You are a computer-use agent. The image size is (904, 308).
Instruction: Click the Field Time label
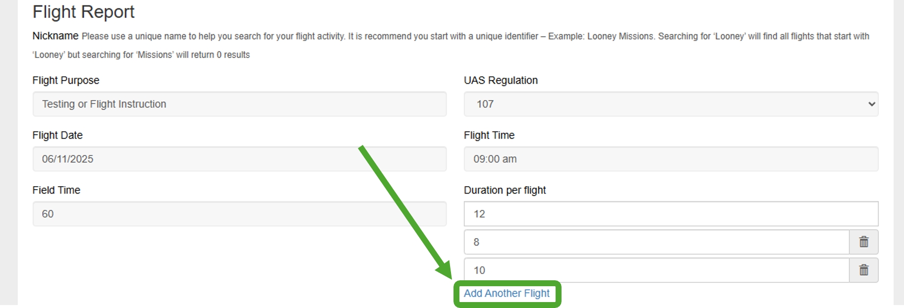tap(56, 190)
